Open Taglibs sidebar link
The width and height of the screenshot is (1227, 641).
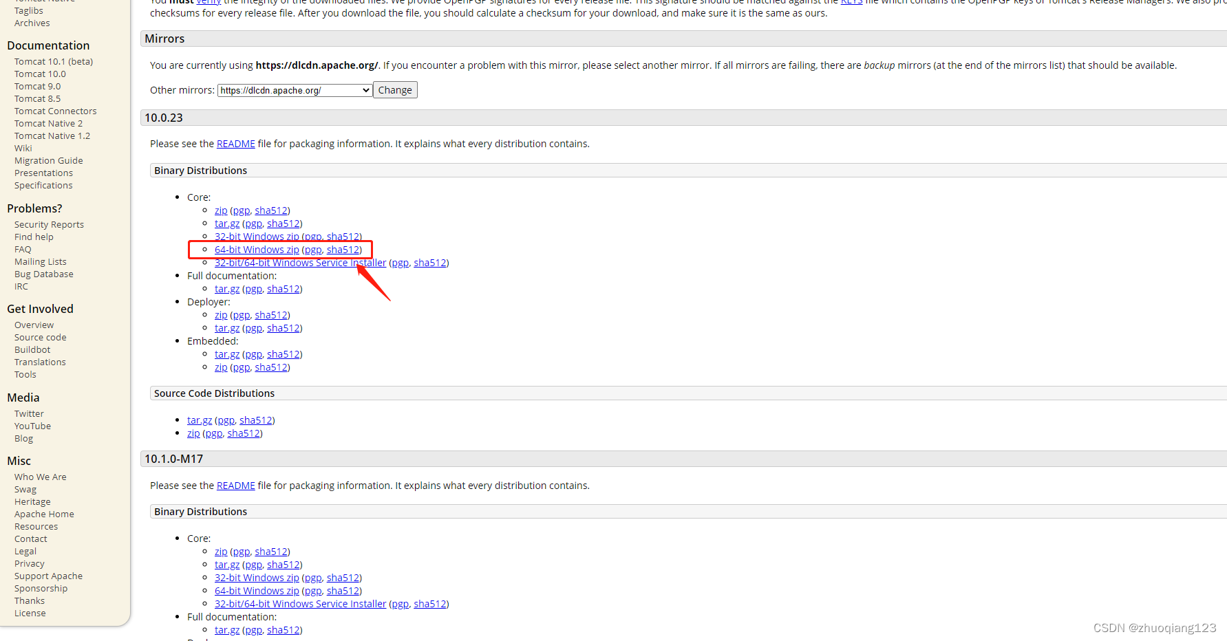tap(28, 11)
